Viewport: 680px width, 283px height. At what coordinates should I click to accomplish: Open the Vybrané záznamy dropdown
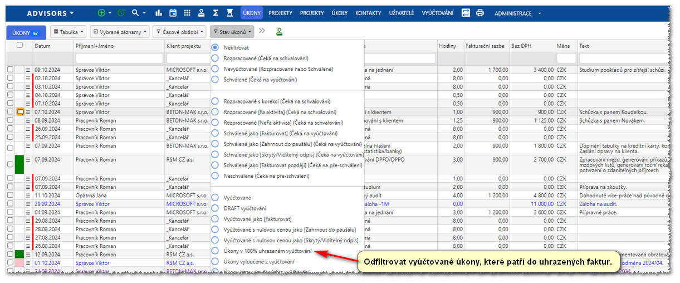tap(119, 32)
